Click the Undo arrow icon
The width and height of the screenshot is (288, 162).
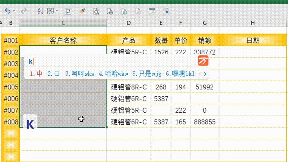(x=8, y=11)
